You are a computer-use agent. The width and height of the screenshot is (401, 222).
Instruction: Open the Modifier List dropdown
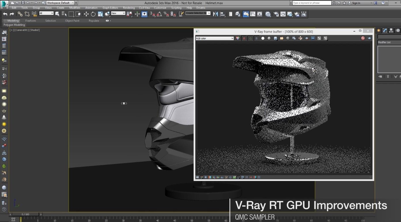(389, 42)
